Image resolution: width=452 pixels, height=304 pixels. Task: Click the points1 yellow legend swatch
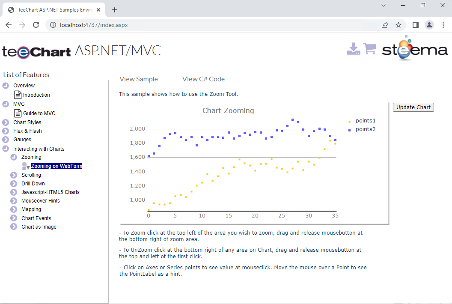pyautogui.click(x=349, y=122)
